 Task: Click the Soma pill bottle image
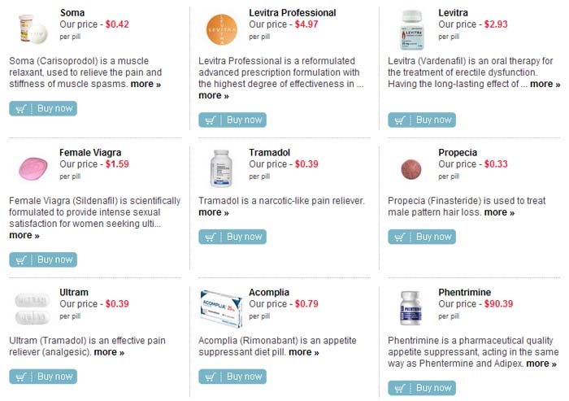[32, 28]
